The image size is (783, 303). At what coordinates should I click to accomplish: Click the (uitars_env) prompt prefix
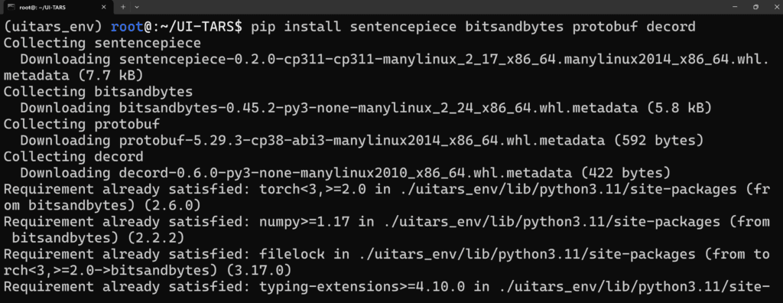pyautogui.click(x=54, y=27)
